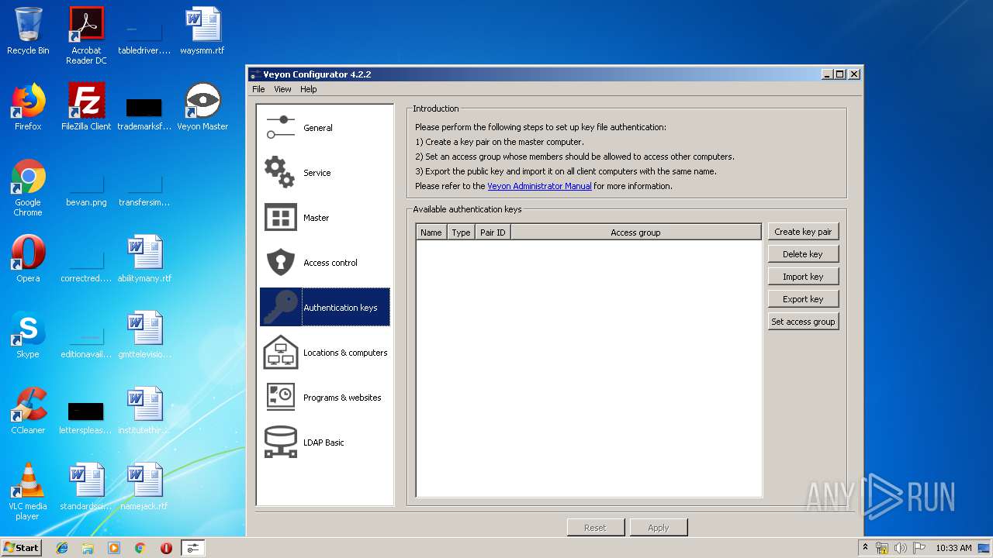Viewport: 993px width, 558px height.
Task: Click the Reset button
Action: (595, 528)
